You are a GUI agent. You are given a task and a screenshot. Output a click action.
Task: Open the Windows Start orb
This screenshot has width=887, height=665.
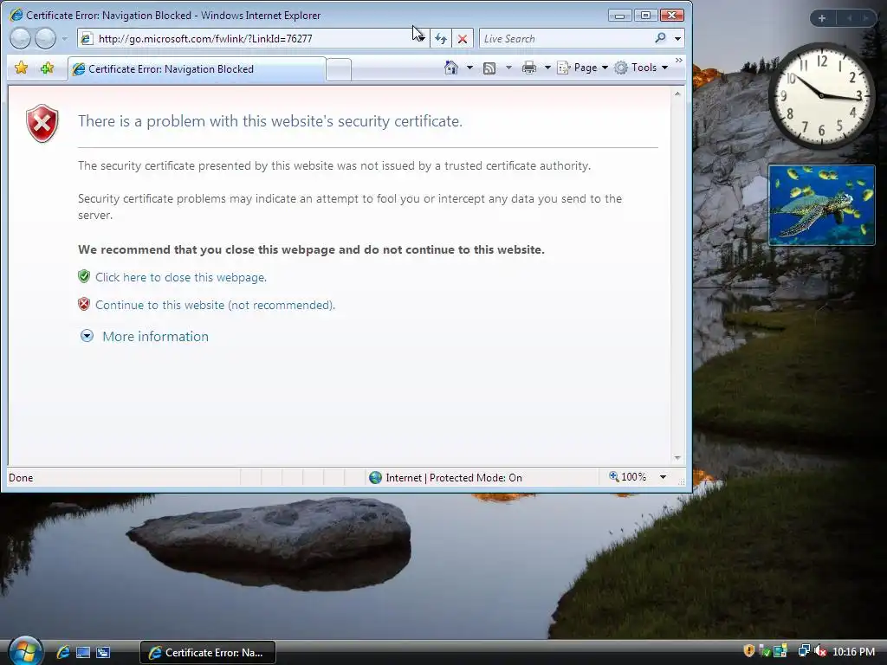pyautogui.click(x=25, y=651)
